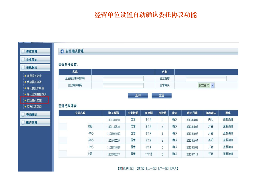The image size is (256, 192).
Task: Toggle 开启 auto-confirm status for 1101980017 row
Action: coord(210,154)
